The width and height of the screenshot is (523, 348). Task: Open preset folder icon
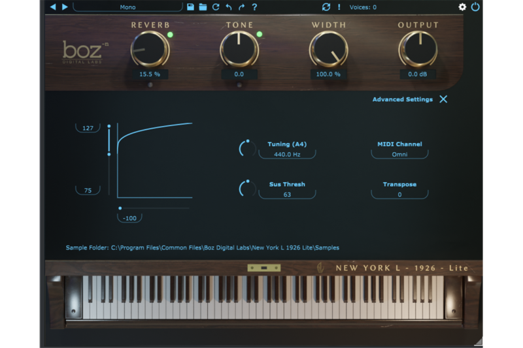[x=203, y=7]
